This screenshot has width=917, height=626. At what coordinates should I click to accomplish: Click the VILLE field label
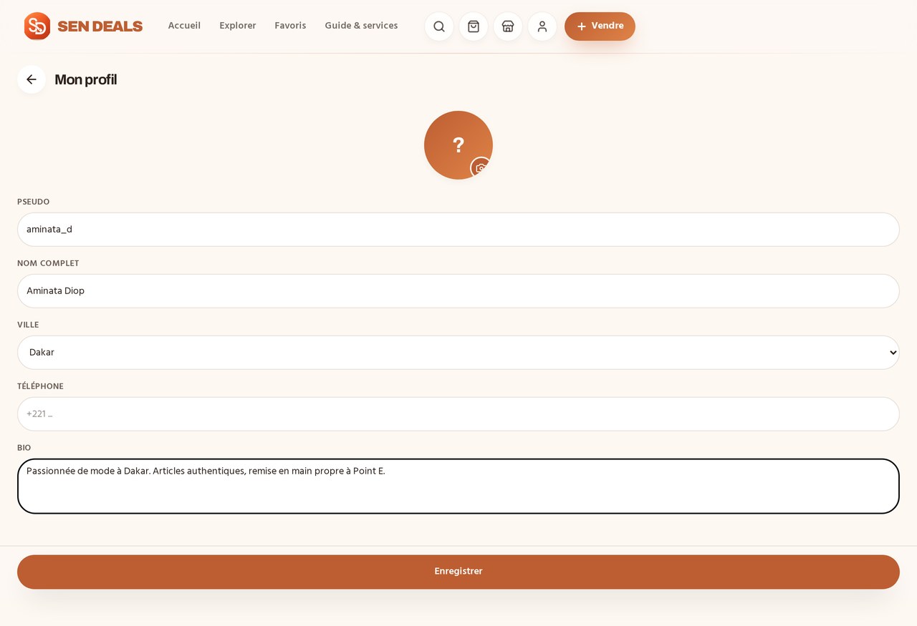tap(28, 325)
